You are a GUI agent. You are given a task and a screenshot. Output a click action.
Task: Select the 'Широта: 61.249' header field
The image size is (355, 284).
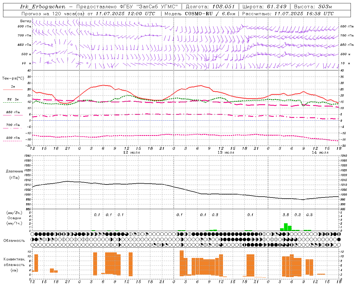pyautogui.click(x=265, y=7)
